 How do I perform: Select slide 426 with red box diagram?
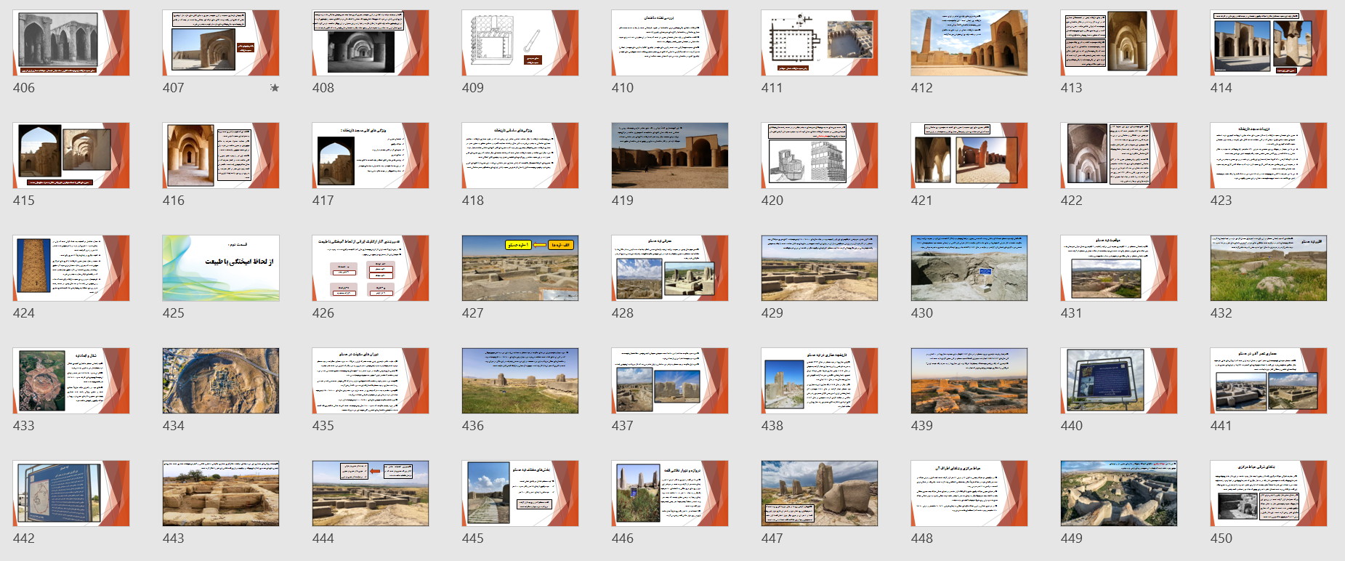coord(371,268)
